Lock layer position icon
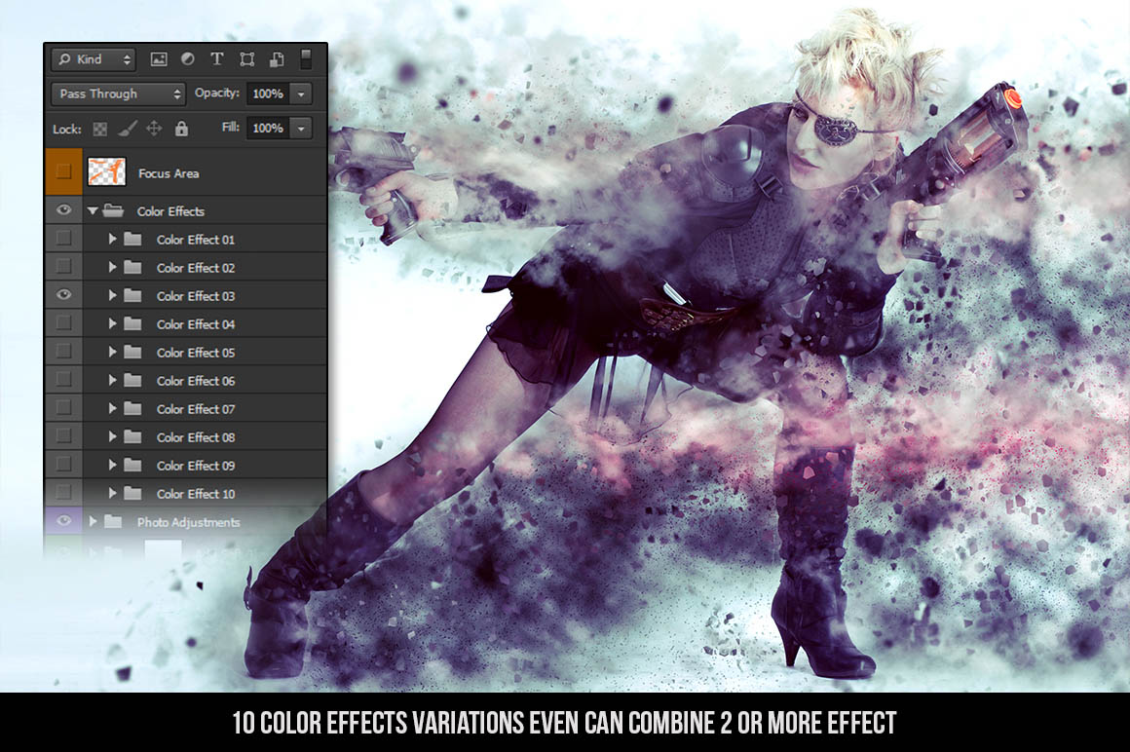This screenshot has width=1130, height=752. click(x=154, y=129)
